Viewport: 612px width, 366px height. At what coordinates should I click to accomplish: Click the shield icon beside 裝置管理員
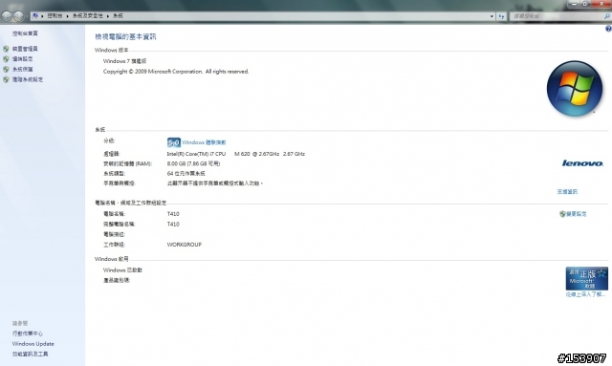coord(6,49)
